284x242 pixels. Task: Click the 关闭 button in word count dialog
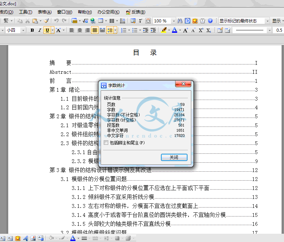pos(174,157)
